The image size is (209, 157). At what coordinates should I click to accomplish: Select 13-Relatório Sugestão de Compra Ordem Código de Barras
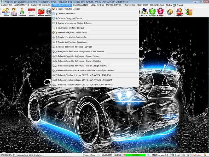[x=95, y=66]
